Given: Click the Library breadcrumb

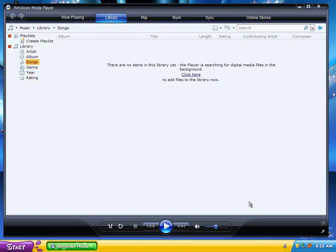Looking at the screenshot, I should point(44,28).
